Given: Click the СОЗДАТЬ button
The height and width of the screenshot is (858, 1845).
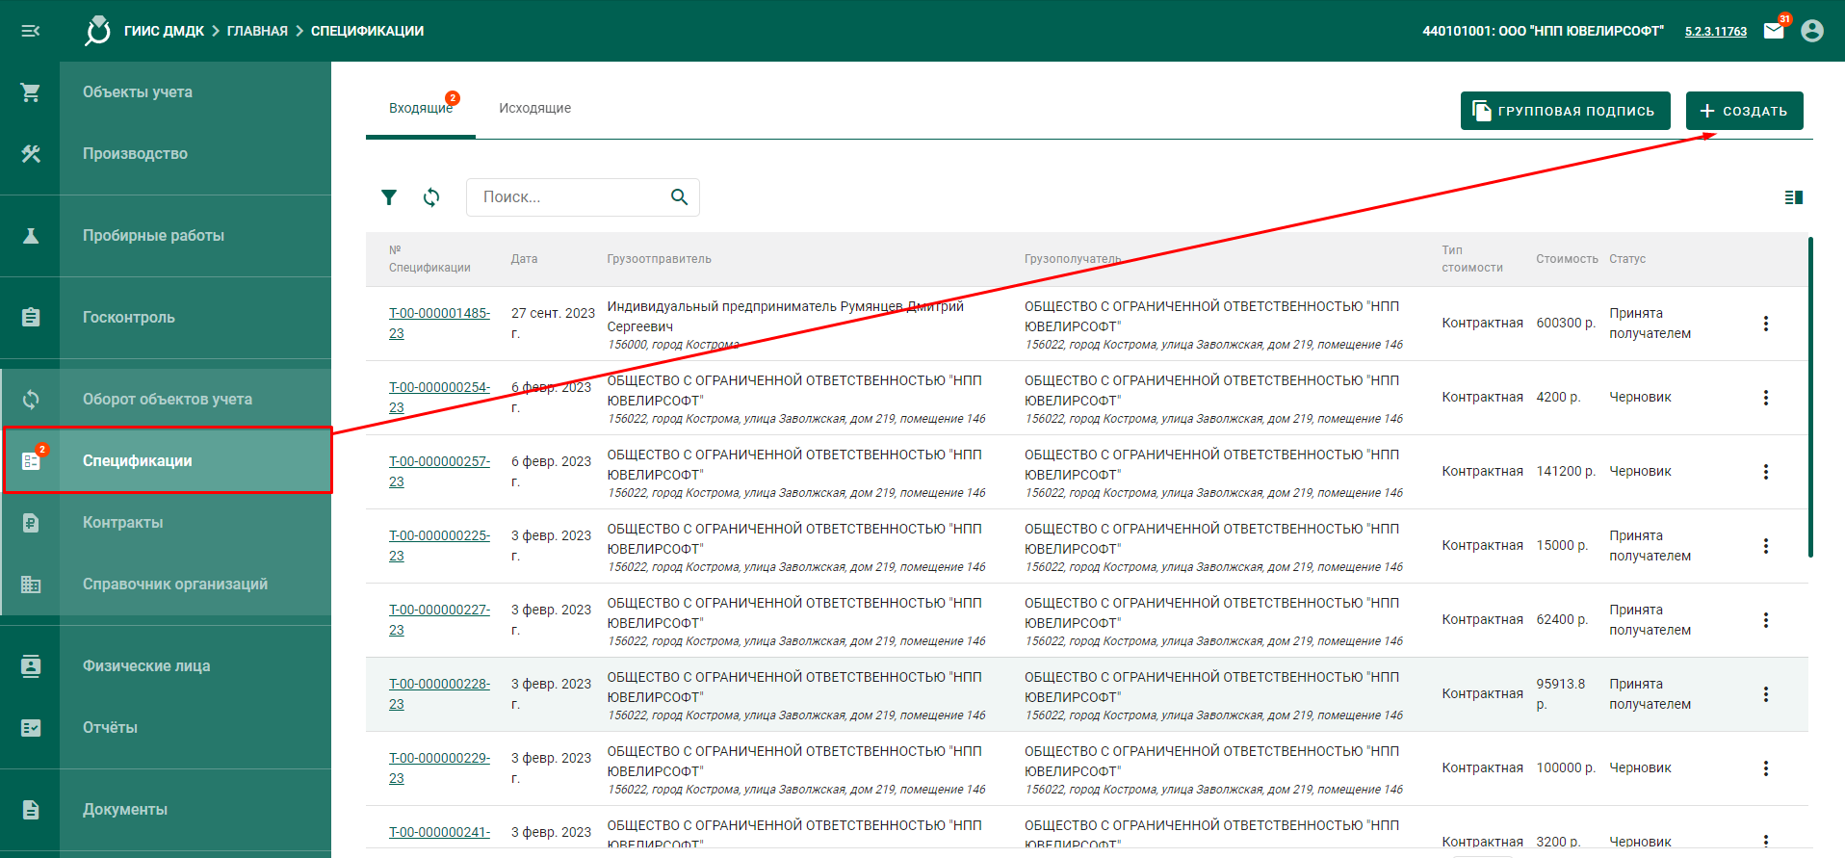Looking at the screenshot, I should point(1744,111).
